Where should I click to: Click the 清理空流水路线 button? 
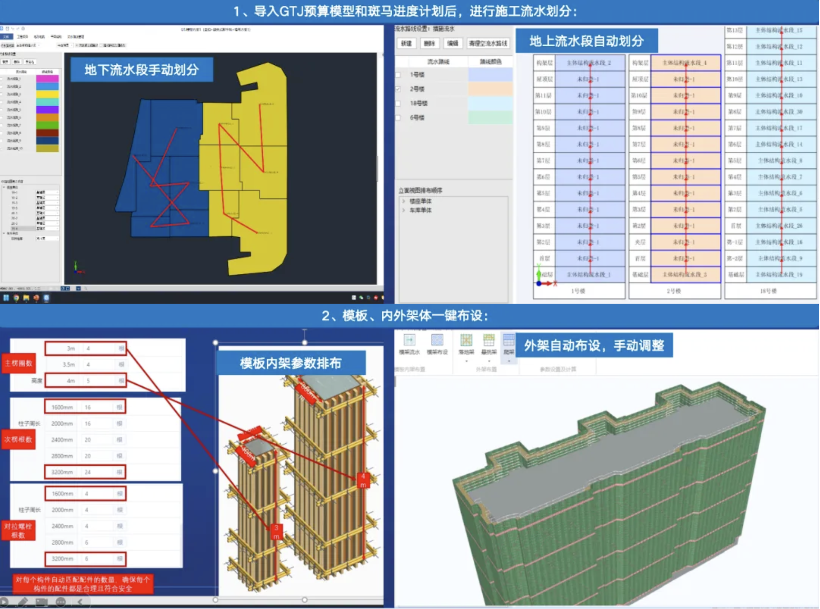click(488, 43)
